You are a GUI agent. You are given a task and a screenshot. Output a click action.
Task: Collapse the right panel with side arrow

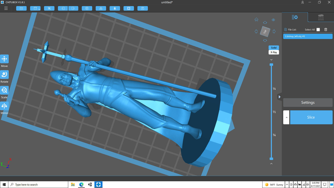pos(279,97)
